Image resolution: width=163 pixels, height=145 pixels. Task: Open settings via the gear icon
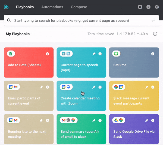157,7
